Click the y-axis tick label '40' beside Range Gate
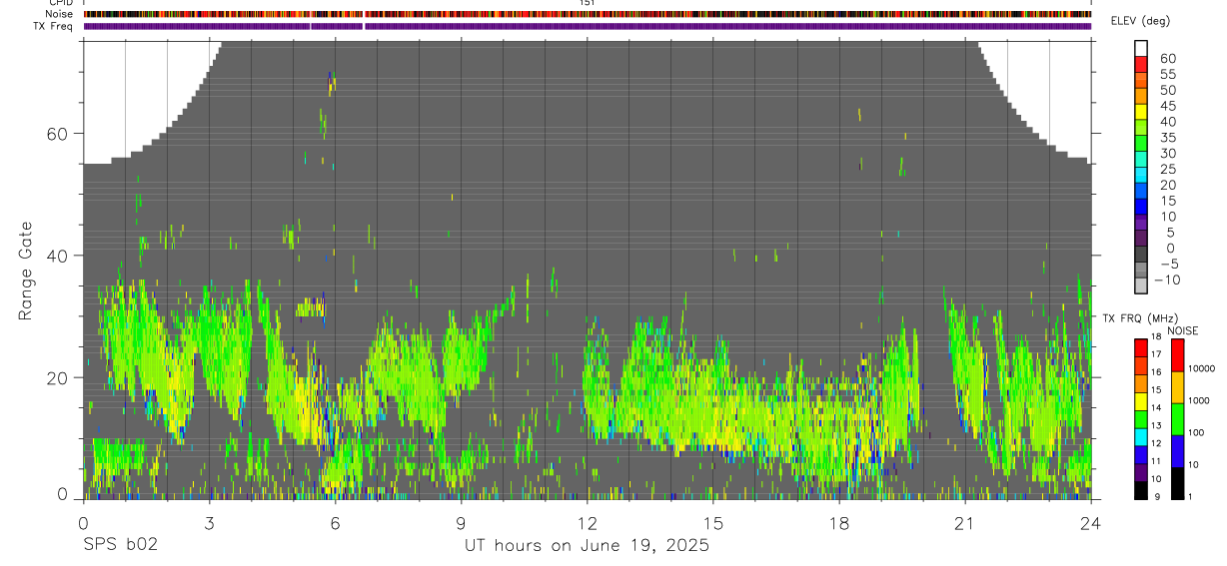 tap(57, 256)
